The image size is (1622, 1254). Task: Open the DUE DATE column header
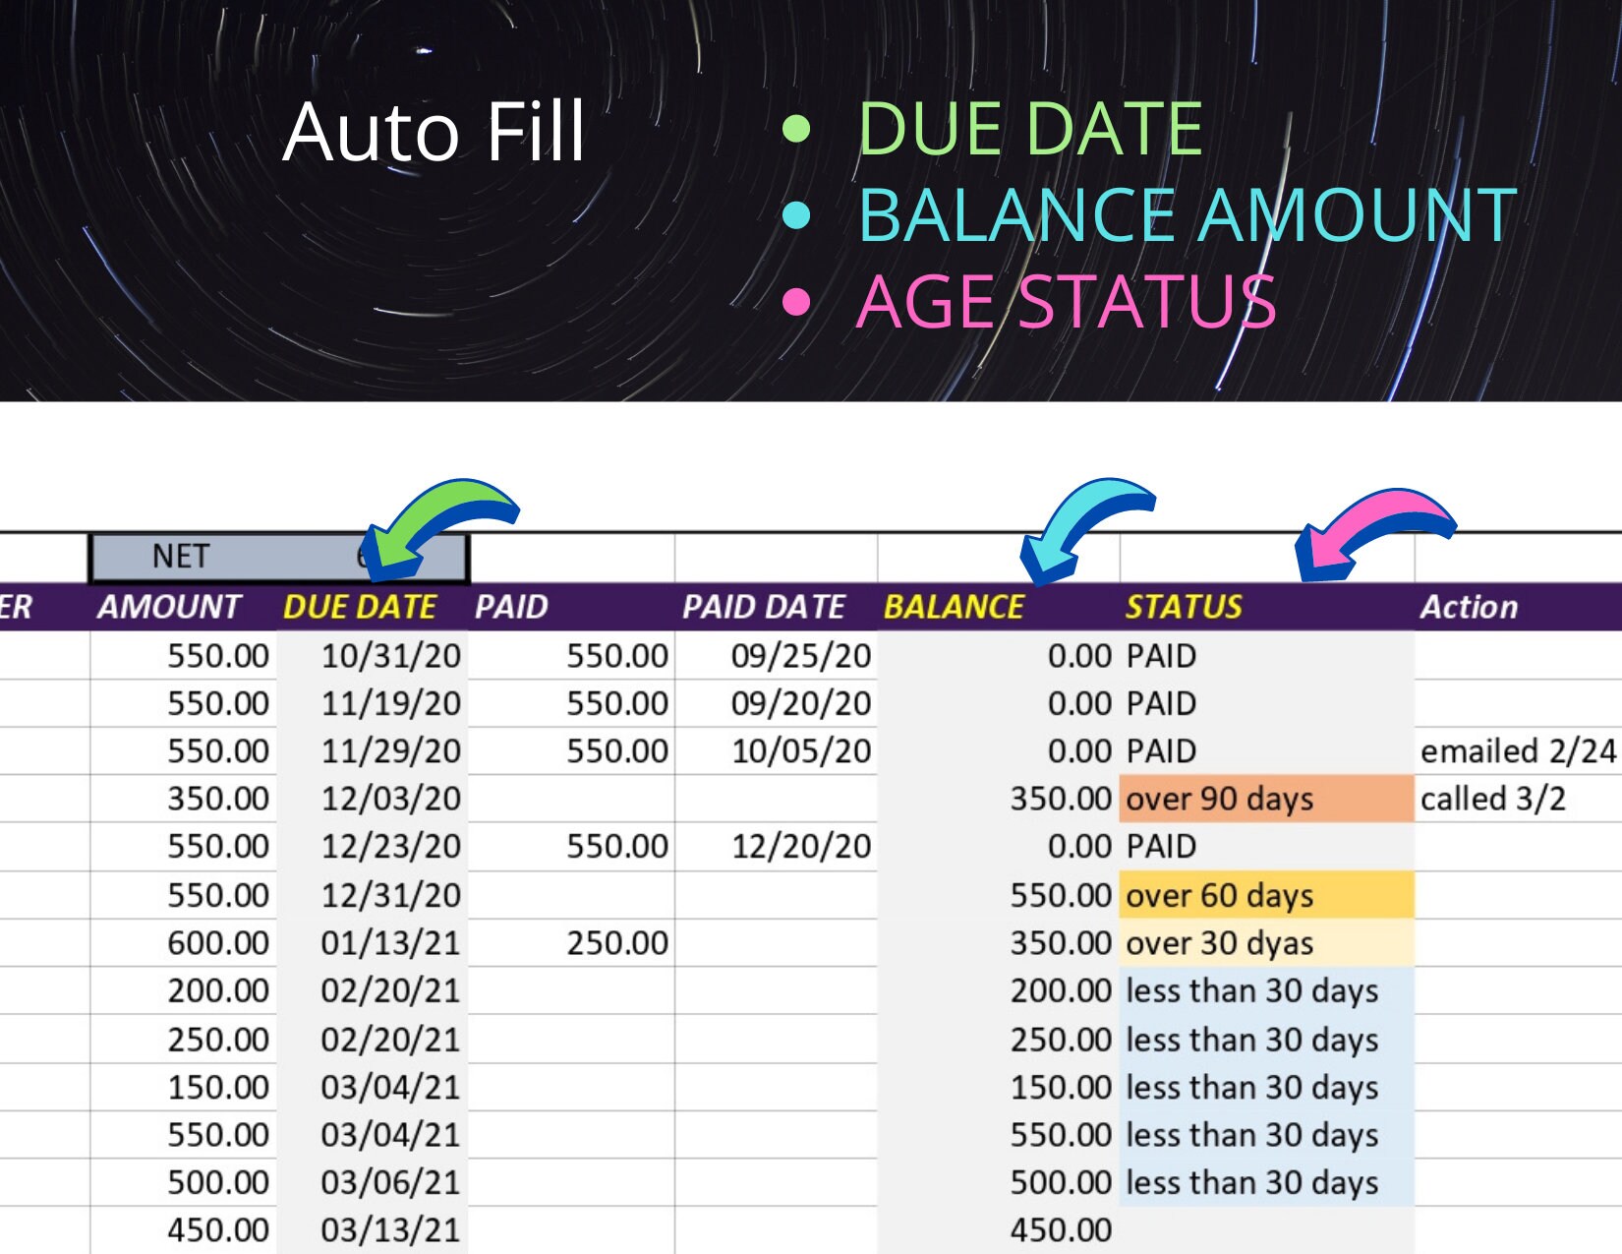pos(361,606)
